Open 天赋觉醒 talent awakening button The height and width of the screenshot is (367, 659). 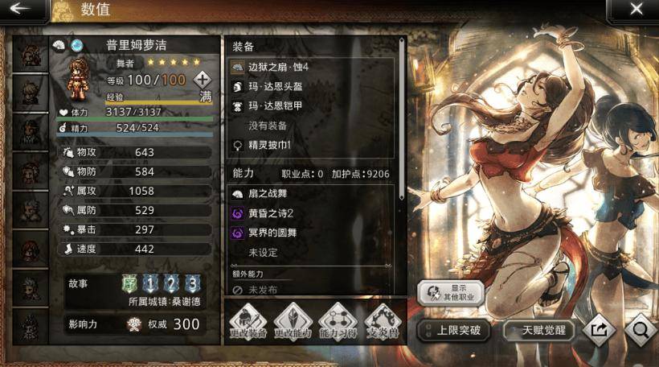pos(539,331)
